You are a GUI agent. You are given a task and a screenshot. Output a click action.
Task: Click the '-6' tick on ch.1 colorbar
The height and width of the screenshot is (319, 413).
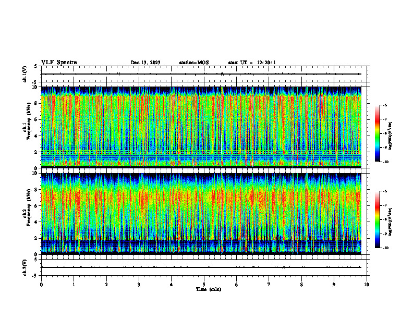tap(385, 105)
